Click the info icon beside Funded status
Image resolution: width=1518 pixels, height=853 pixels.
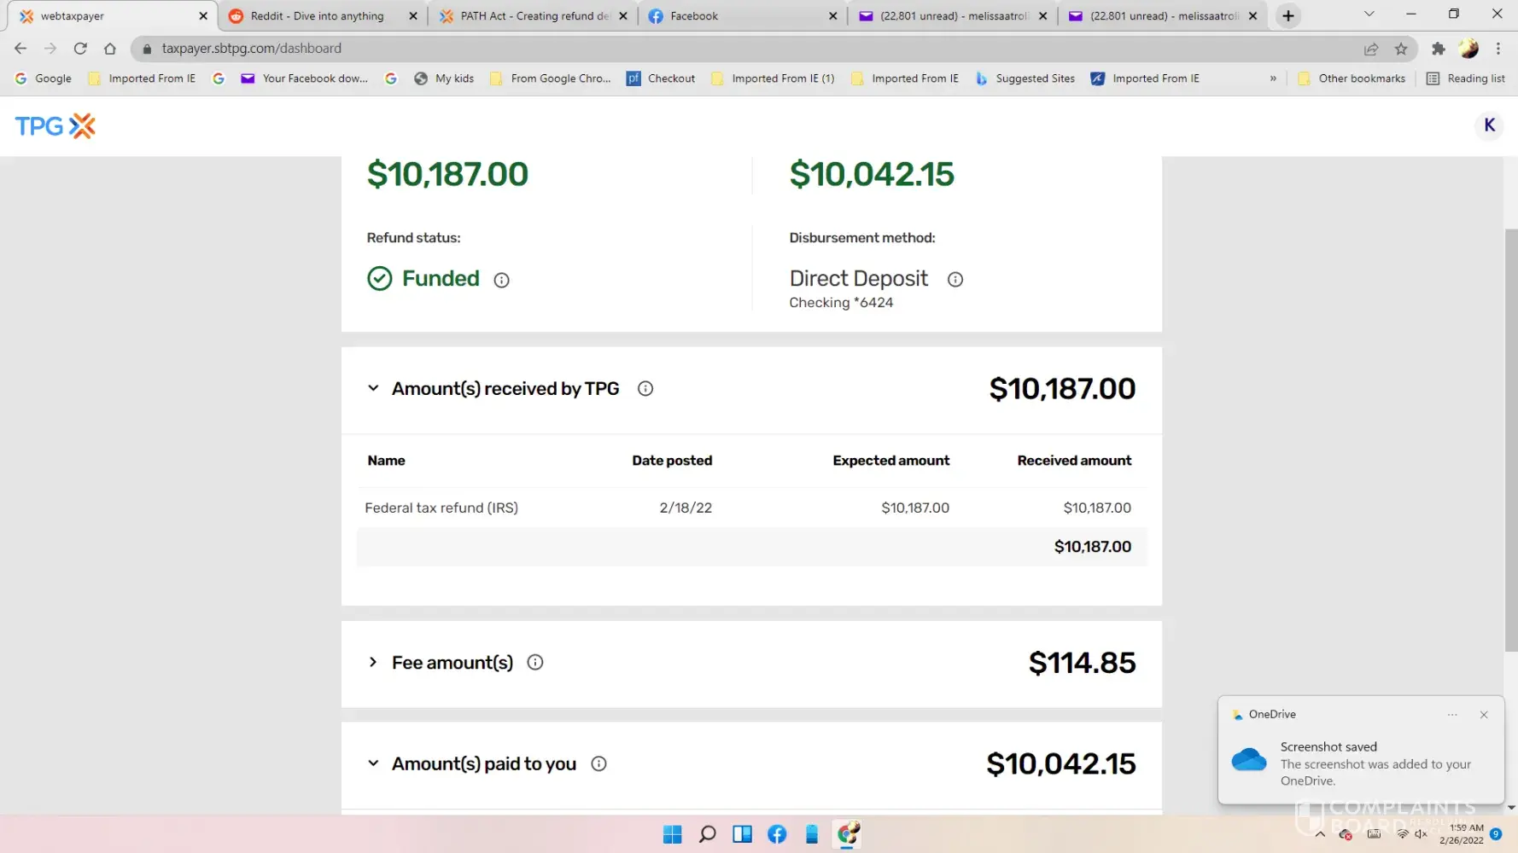click(x=501, y=280)
